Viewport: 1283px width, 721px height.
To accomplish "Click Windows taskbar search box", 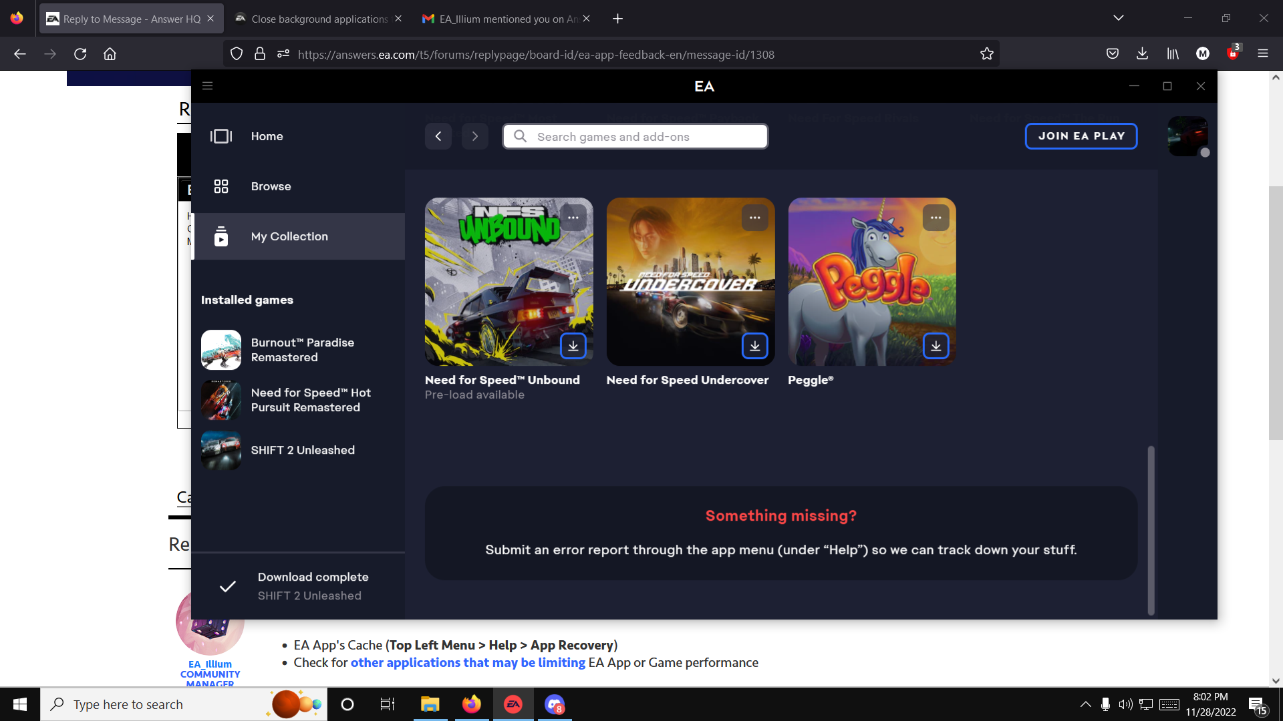I will point(184,704).
